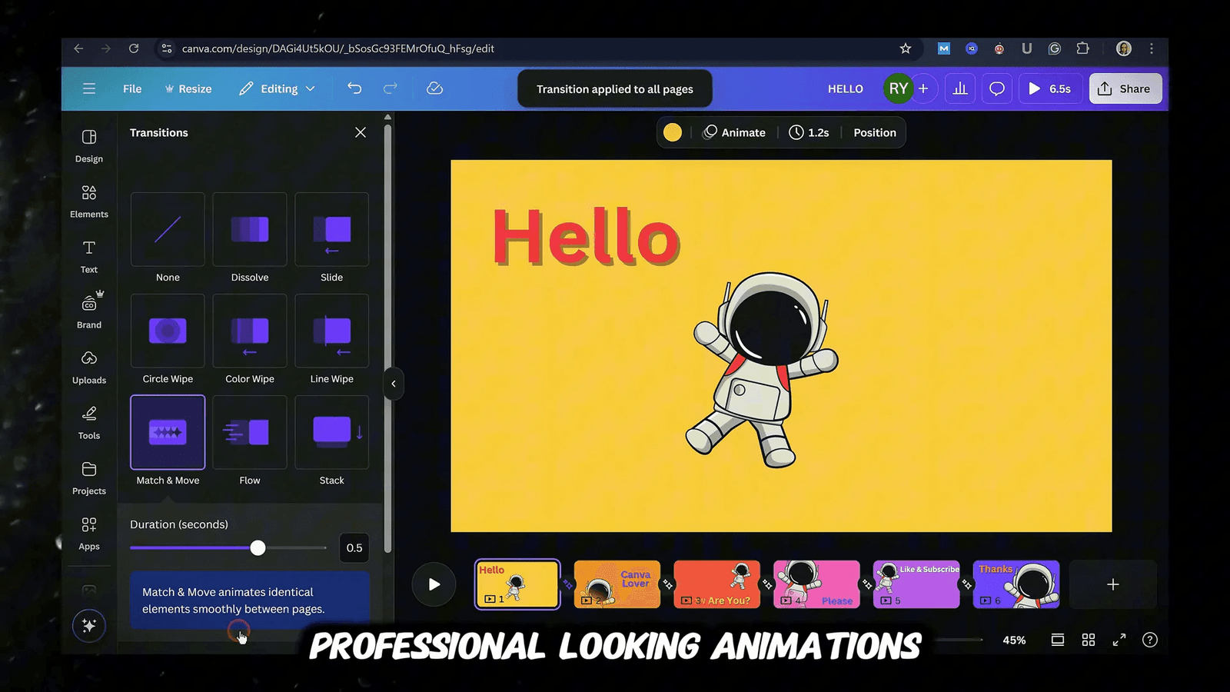Screen dimensions: 1230x692
Task: Switch to the Position panel
Action: 874,132
